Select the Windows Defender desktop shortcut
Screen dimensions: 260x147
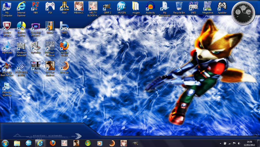(21, 49)
